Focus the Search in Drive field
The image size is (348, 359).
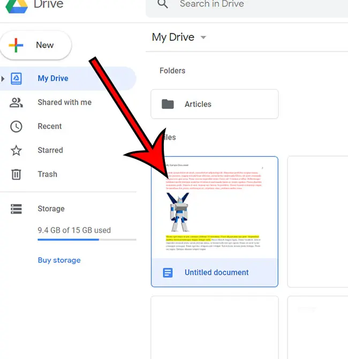tap(241, 5)
